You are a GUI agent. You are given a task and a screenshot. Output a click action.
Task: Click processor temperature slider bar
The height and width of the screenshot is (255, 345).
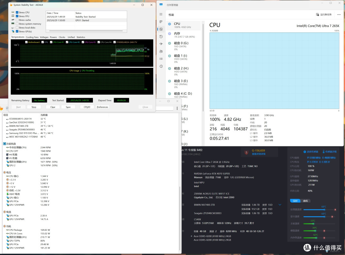point(319,210)
